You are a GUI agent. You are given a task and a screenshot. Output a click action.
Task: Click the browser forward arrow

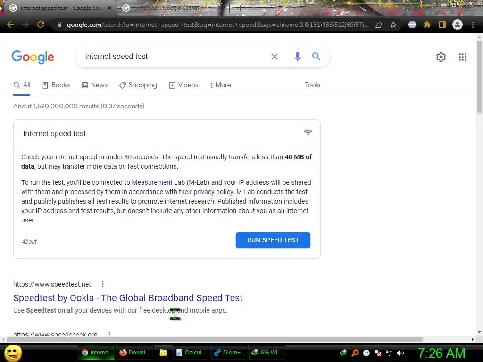pos(25,25)
